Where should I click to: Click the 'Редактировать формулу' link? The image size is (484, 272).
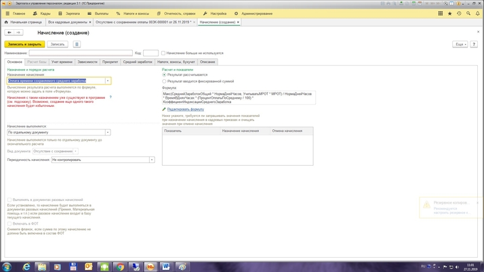click(185, 109)
